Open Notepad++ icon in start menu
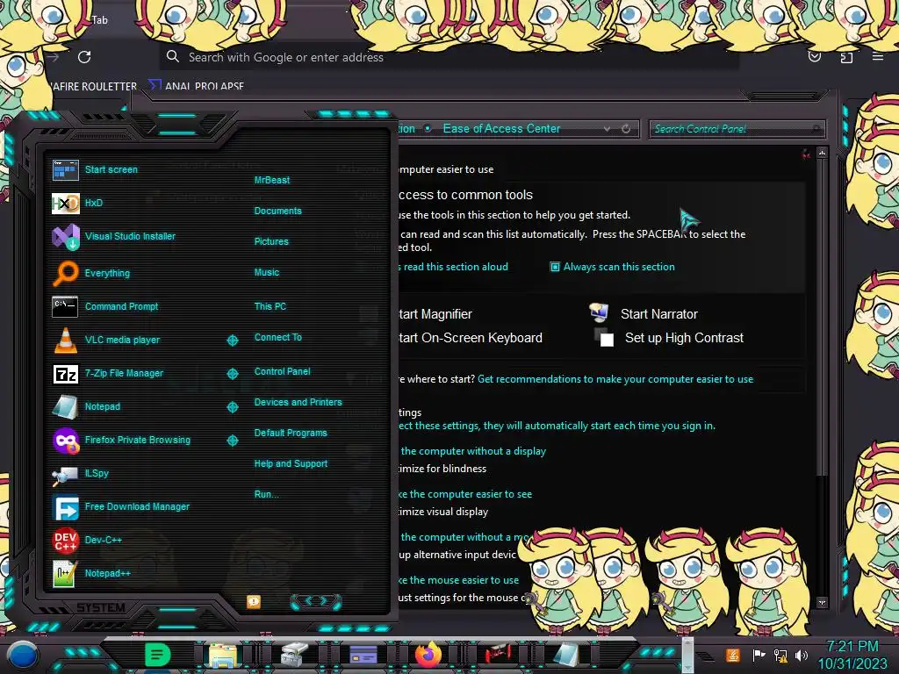Screen dimensions: 899x674 (x=64, y=574)
